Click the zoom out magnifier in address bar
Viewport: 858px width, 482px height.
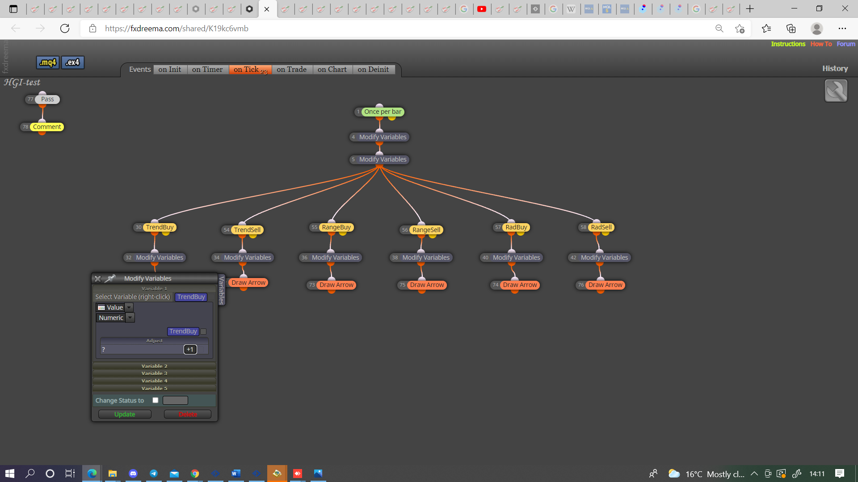coord(719,29)
